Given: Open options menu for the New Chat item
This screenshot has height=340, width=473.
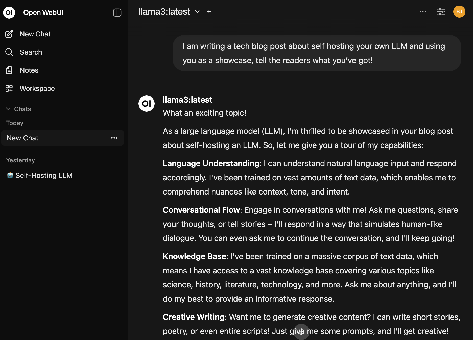Looking at the screenshot, I should click(x=114, y=138).
